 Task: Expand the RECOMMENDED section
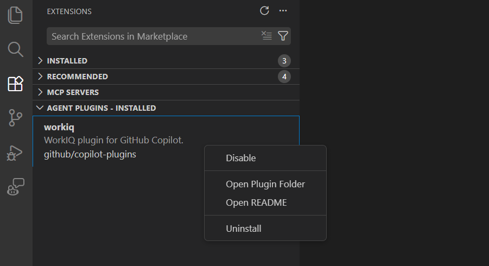(166, 77)
